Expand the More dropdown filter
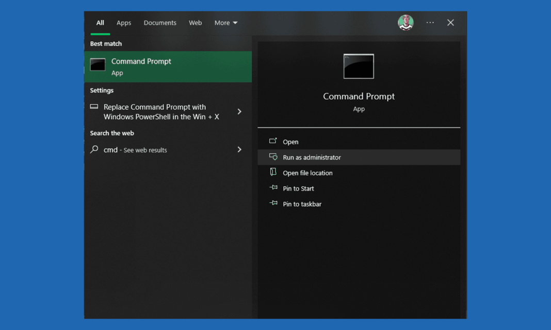 tap(225, 23)
